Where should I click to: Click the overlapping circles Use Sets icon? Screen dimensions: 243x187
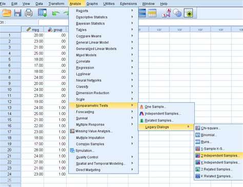click(177, 13)
